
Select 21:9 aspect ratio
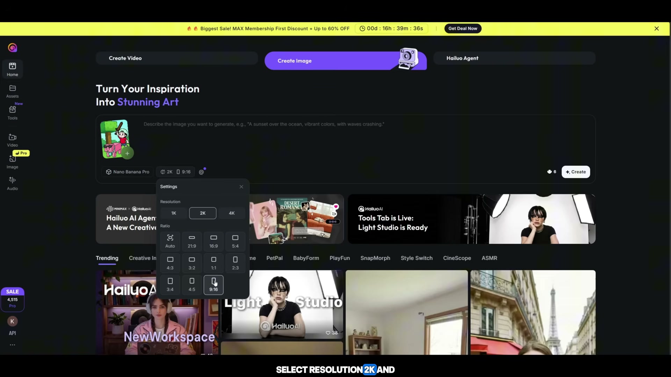point(192,241)
